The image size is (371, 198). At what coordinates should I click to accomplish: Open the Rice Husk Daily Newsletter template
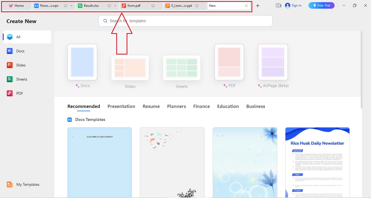[x=317, y=162]
